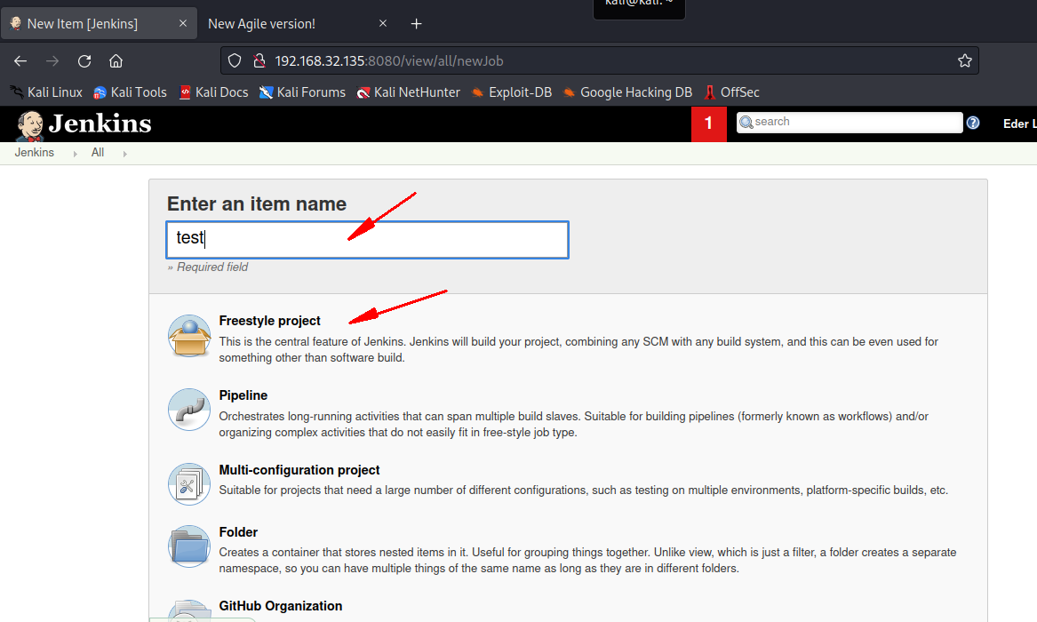Click the browser forward arrow
This screenshot has width=1037, height=622.
(x=52, y=60)
